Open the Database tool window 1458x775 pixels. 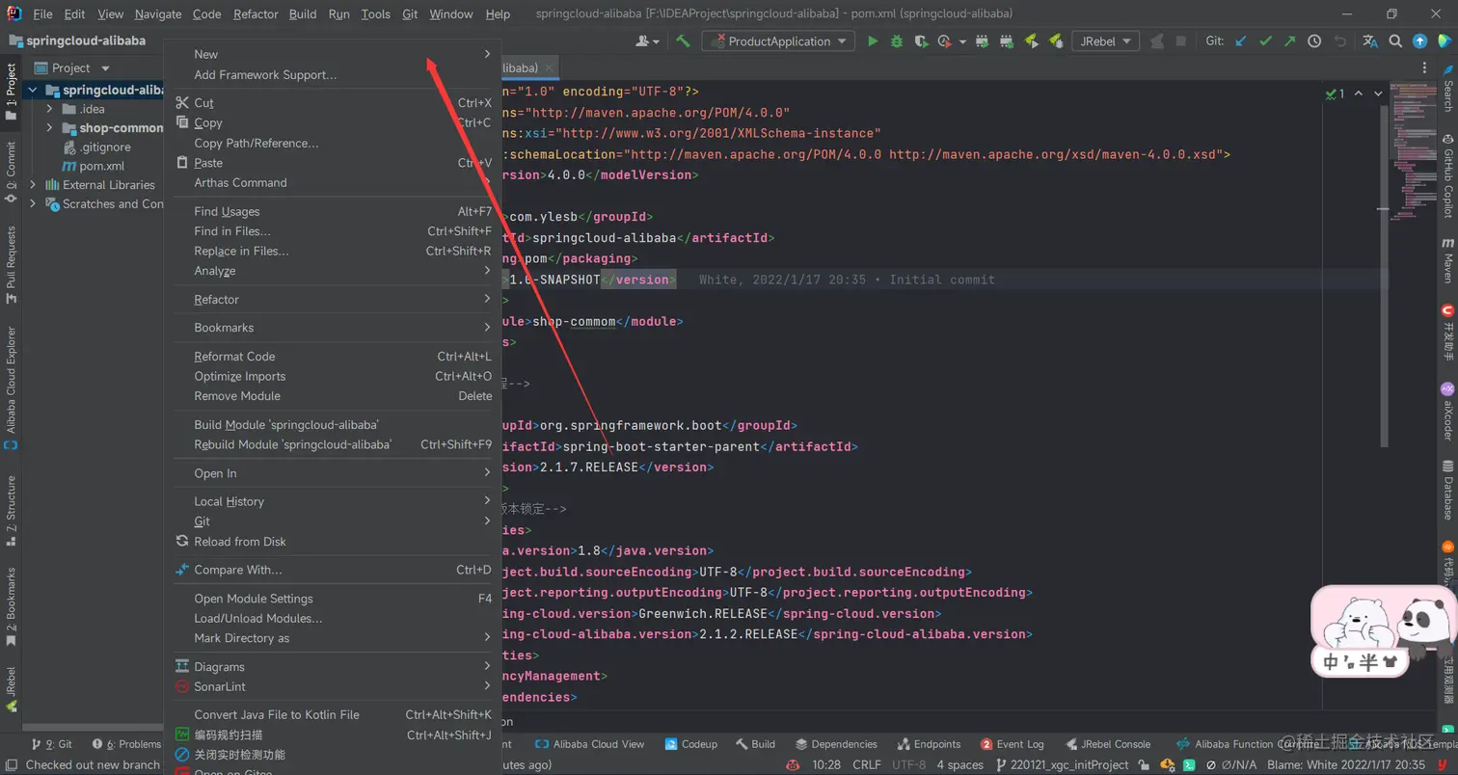(1447, 490)
